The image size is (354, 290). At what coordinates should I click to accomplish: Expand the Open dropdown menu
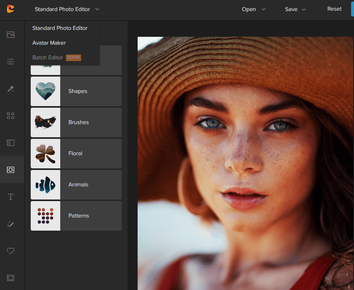[x=254, y=9]
